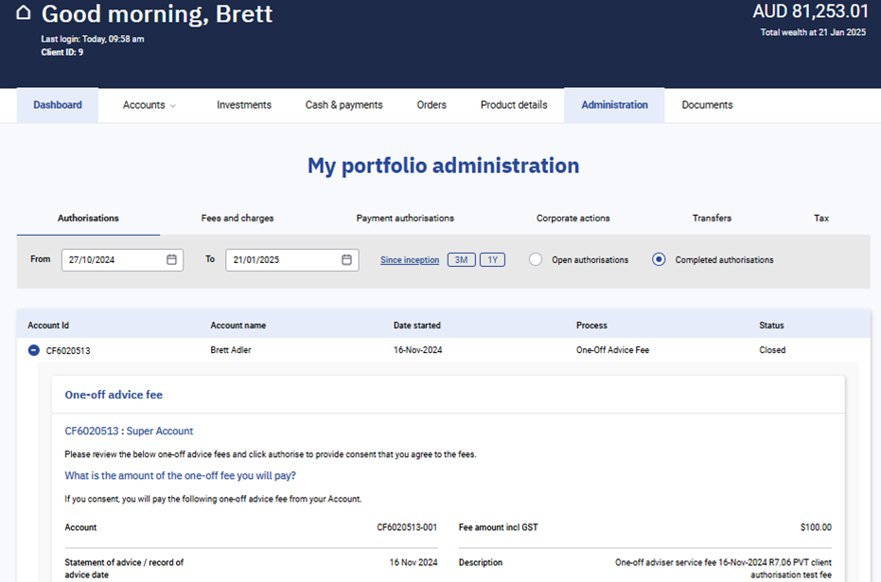Viewport: 881px width, 582px height.
Task: Switch to the Payment authorisations tab
Action: click(405, 218)
